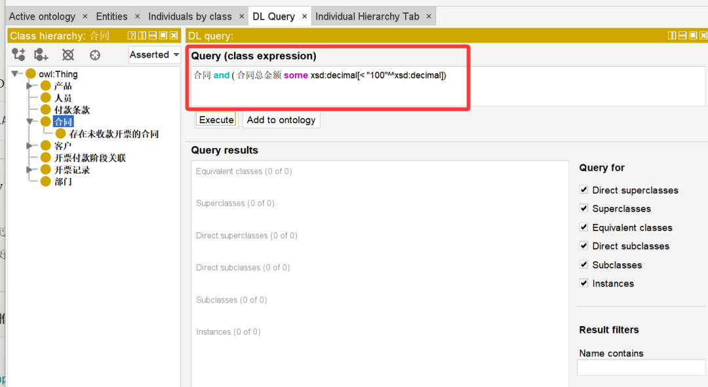Image resolution: width=708 pixels, height=387 pixels.
Task: Switch to Active ontology tab
Action: click(42, 16)
